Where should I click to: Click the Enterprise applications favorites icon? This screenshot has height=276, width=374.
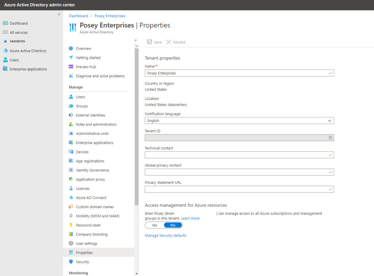pyautogui.click(x=5, y=69)
